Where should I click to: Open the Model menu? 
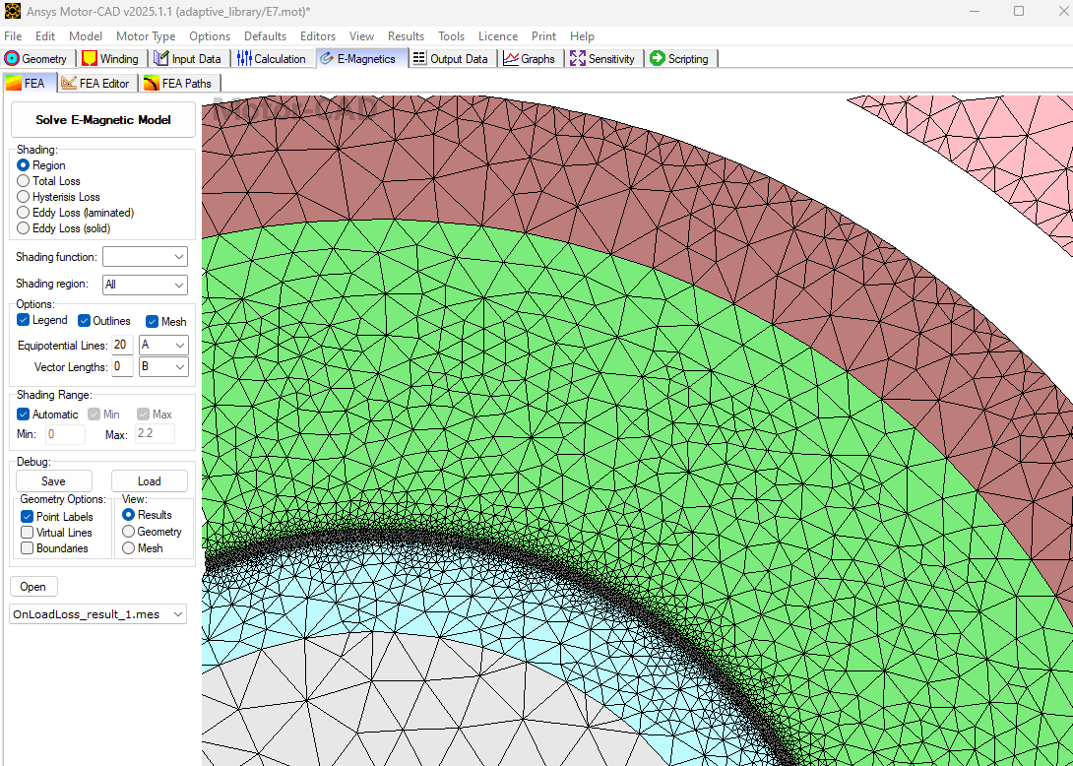click(x=86, y=36)
